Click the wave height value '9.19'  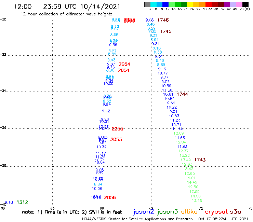[x=162, y=69]
